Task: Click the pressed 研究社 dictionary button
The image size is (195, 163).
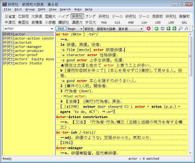Action: click(x=77, y=16)
